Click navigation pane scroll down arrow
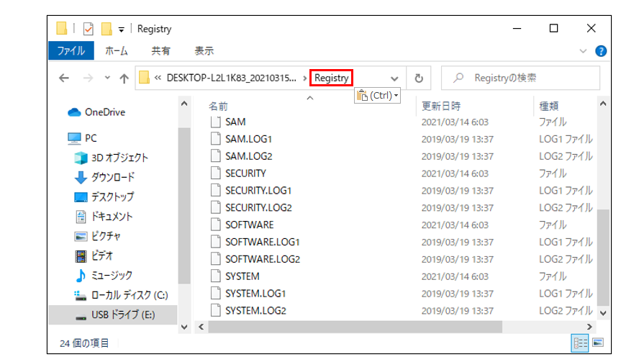This screenshot has width=621, height=362. [x=184, y=327]
